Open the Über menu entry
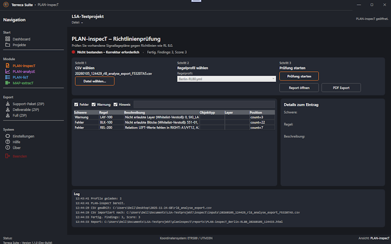 (17, 147)
